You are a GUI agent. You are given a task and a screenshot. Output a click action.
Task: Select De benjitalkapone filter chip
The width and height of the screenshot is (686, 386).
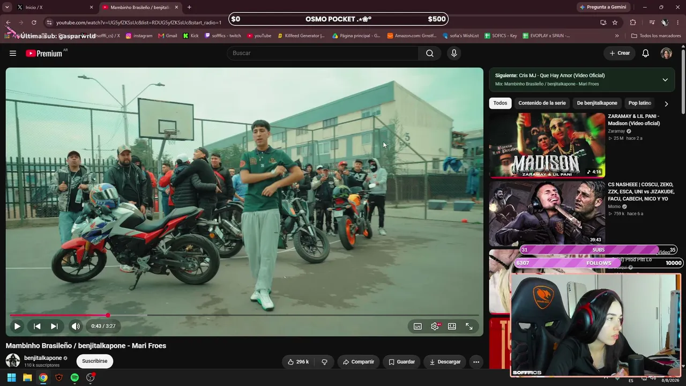point(597,103)
